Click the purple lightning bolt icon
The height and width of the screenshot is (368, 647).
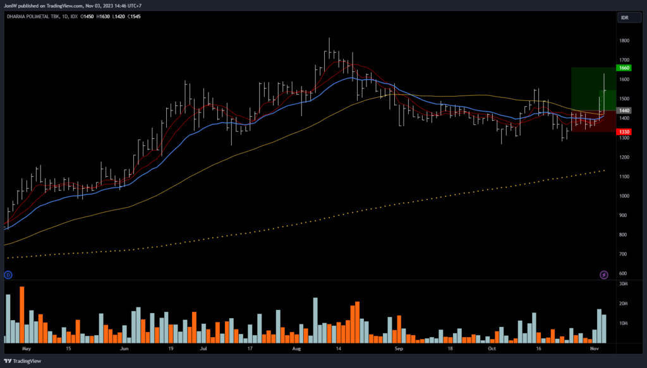pos(604,275)
